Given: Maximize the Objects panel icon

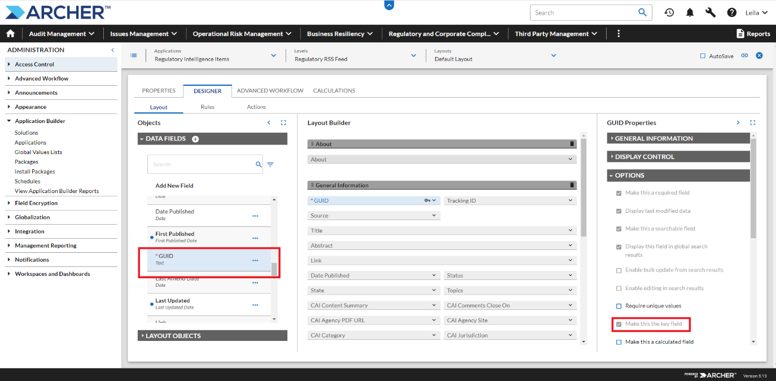Looking at the screenshot, I should (283, 122).
